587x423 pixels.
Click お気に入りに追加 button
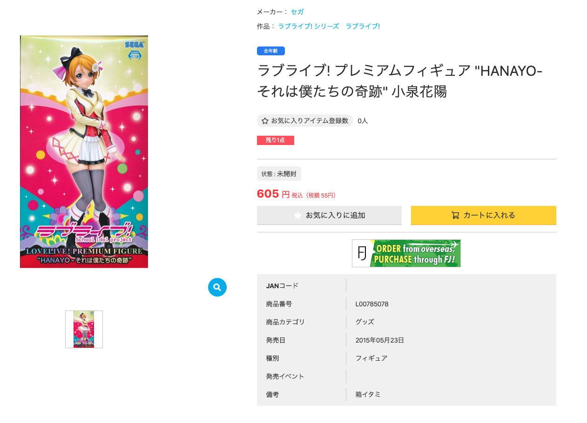tap(329, 215)
